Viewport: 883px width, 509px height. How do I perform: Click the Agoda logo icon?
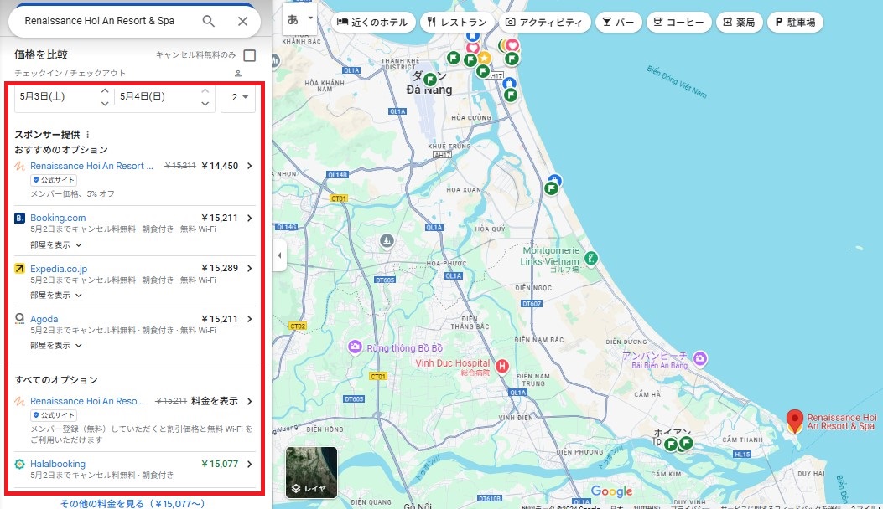point(20,319)
